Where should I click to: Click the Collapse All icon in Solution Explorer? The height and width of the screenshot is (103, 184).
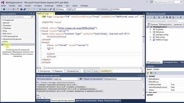tap(170, 17)
